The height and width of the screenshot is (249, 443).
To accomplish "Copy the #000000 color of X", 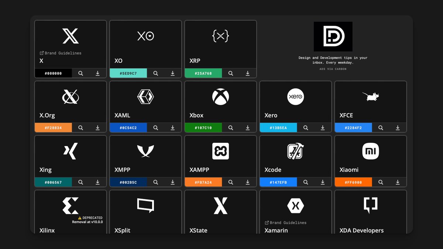I will (53, 73).
